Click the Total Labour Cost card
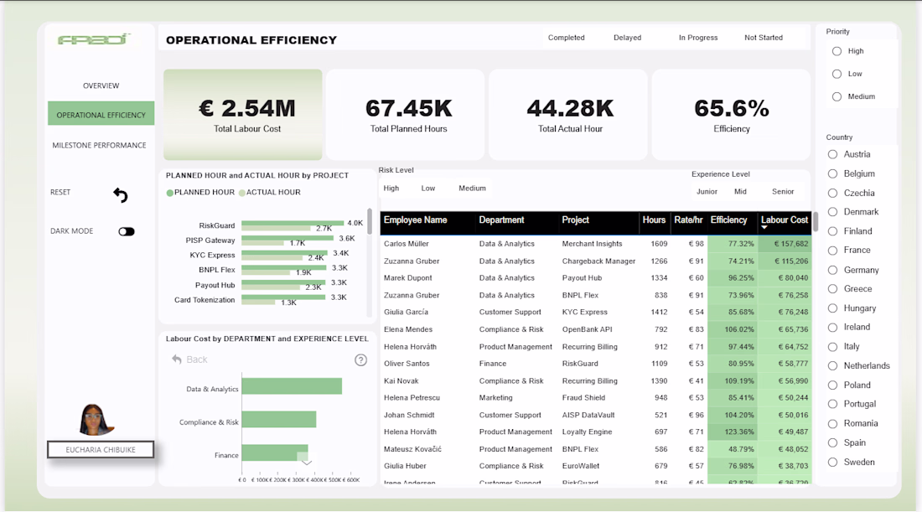The width and height of the screenshot is (922, 512). tap(243, 115)
